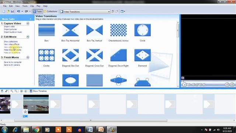Select the Checkerboard, Across transition
236x133 pixels.
pyautogui.click(x=118, y=30)
